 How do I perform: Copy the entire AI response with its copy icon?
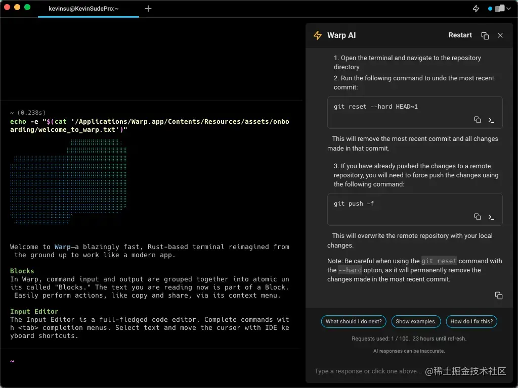click(499, 296)
